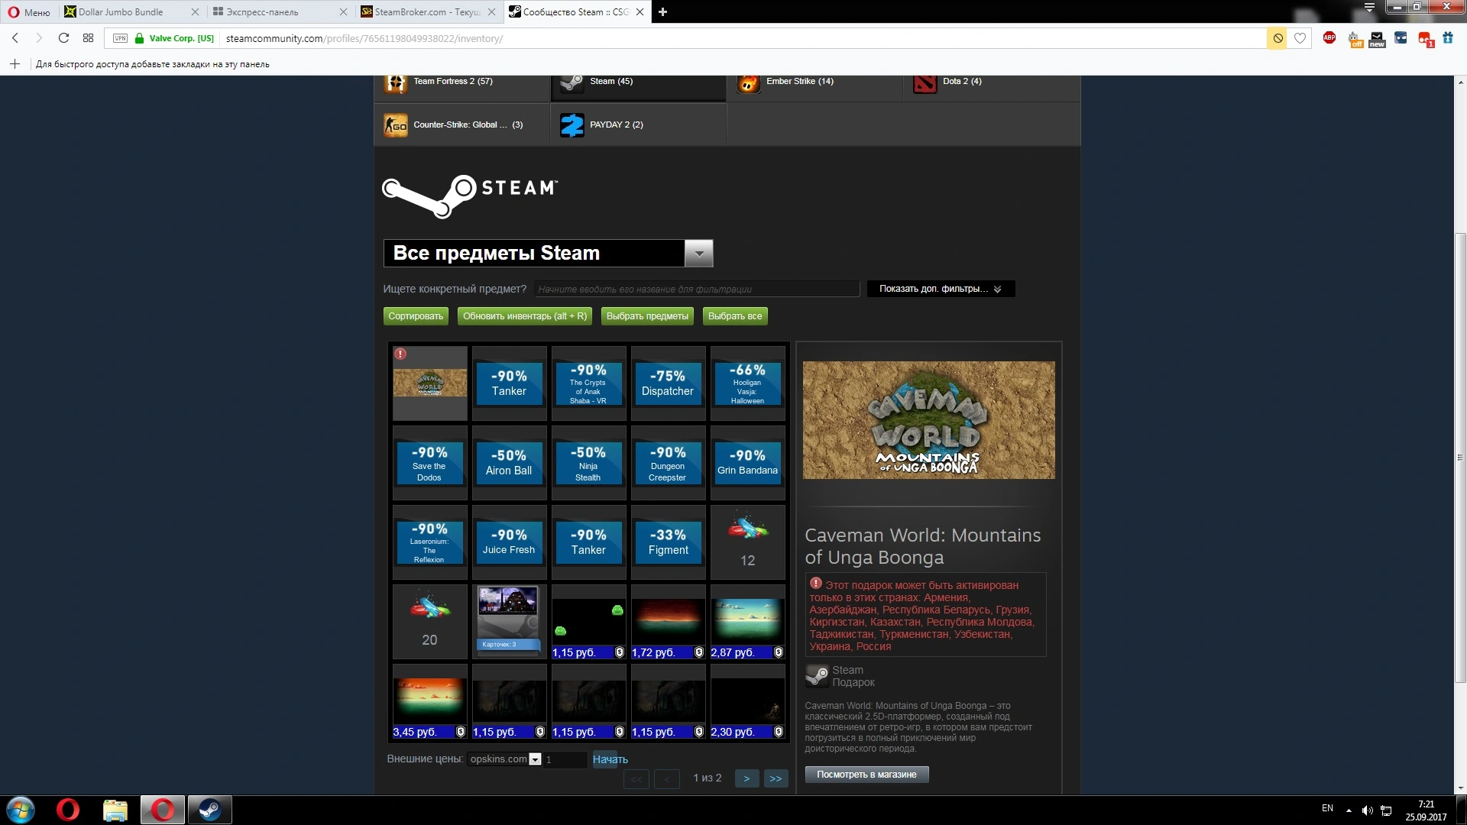Open the Steam extension marked new
1467x825 pixels.
pyautogui.click(x=1377, y=39)
